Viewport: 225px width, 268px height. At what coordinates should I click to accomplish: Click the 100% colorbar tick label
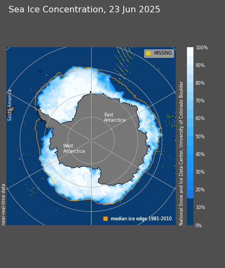coord(202,48)
